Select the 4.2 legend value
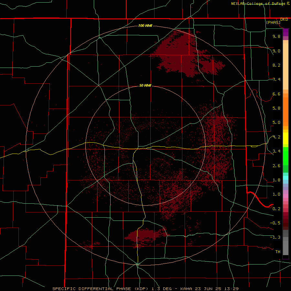Image resolution: width=291 pixels, height=291 pixels. pyautogui.click(x=276, y=137)
